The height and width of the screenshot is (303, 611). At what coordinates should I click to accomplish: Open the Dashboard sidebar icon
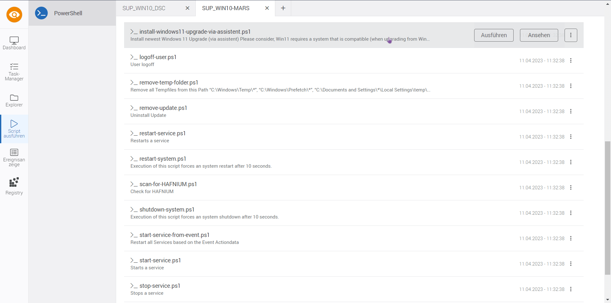pos(14,43)
